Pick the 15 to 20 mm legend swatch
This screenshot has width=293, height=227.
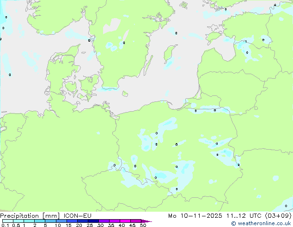tap(72, 221)
